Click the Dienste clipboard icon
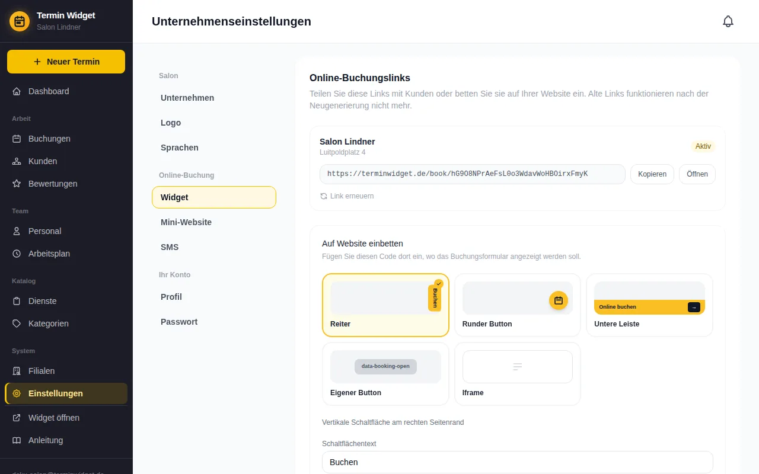 pos(17,301)
